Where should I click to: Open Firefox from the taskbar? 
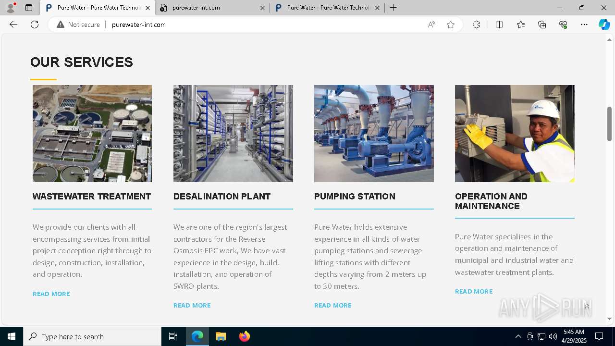point(244,336)
